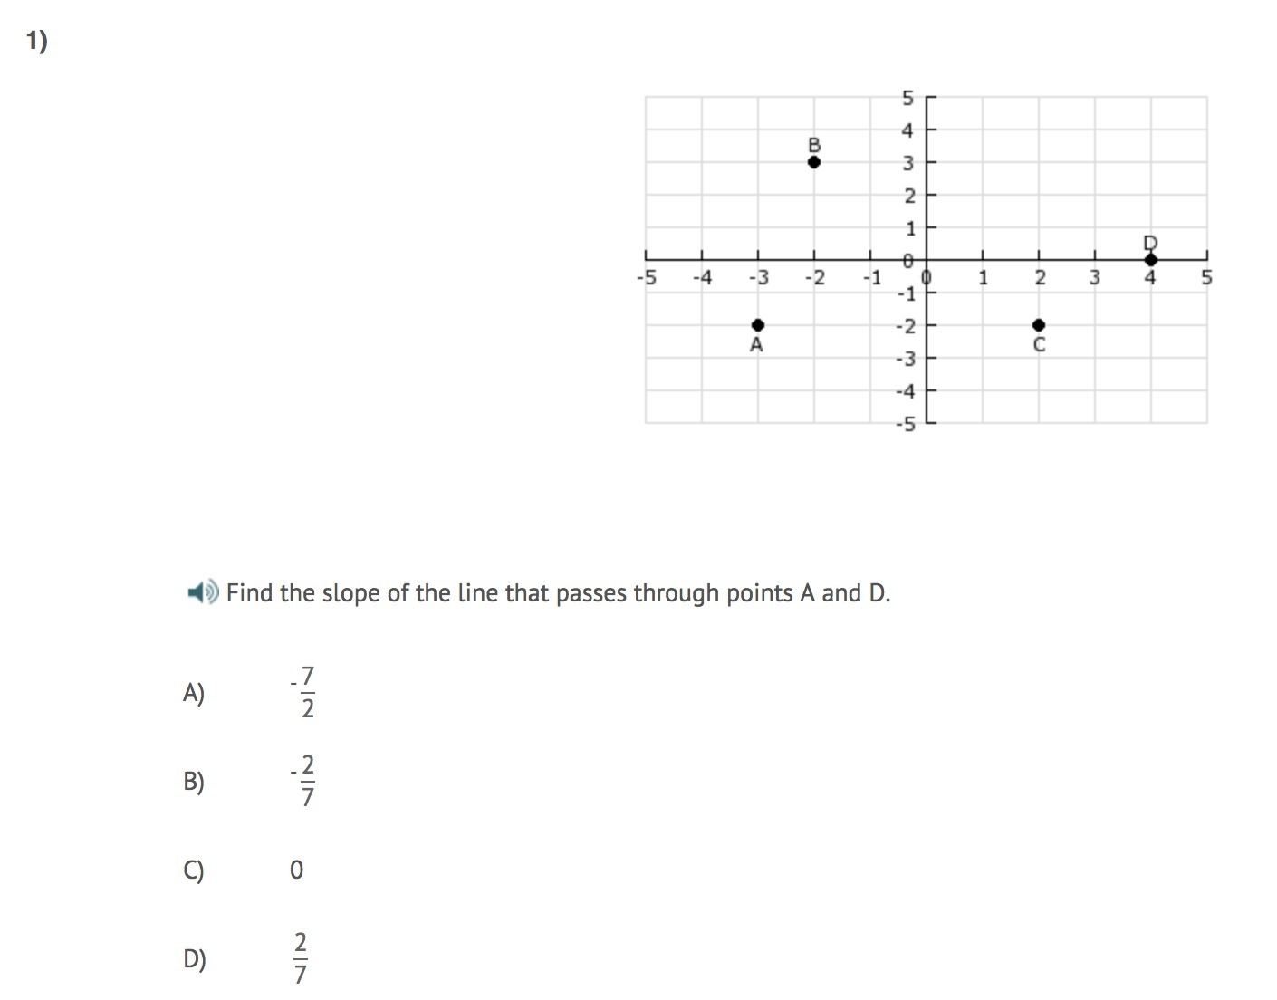Click the x-axis label -5

(x=646, y=278)
